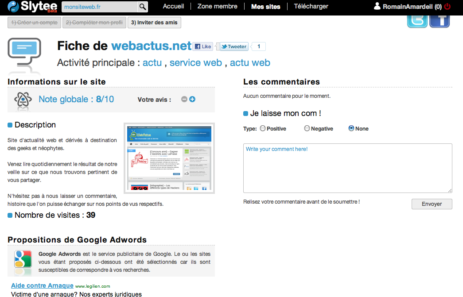Click the Compléter mon profil step
The width and height of the screenshot is (463, 297).
coord(94,23)
